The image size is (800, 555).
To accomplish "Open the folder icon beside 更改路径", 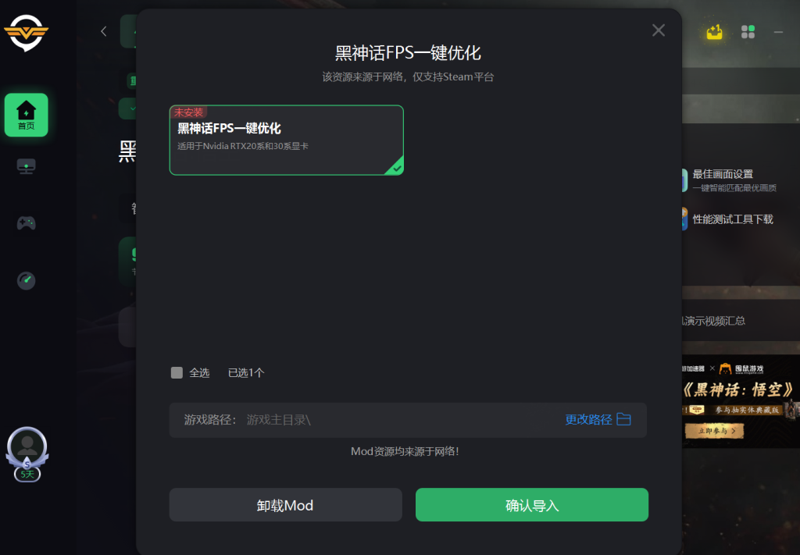I will (624, 419).
